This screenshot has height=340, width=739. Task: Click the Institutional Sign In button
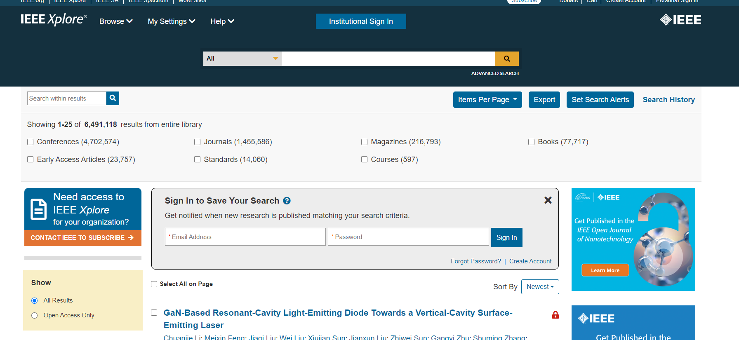[361, 21]
